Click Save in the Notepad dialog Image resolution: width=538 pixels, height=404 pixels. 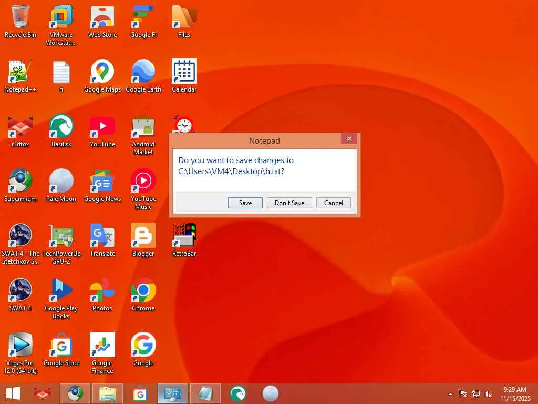tap(245, 203)
